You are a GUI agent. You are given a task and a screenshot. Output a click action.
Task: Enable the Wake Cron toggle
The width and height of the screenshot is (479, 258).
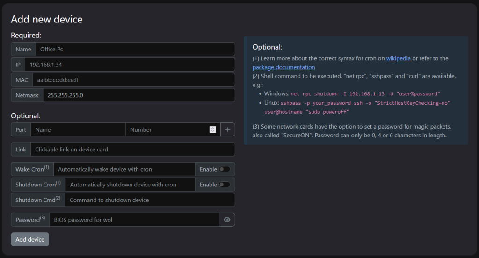(x=225, y=169)
